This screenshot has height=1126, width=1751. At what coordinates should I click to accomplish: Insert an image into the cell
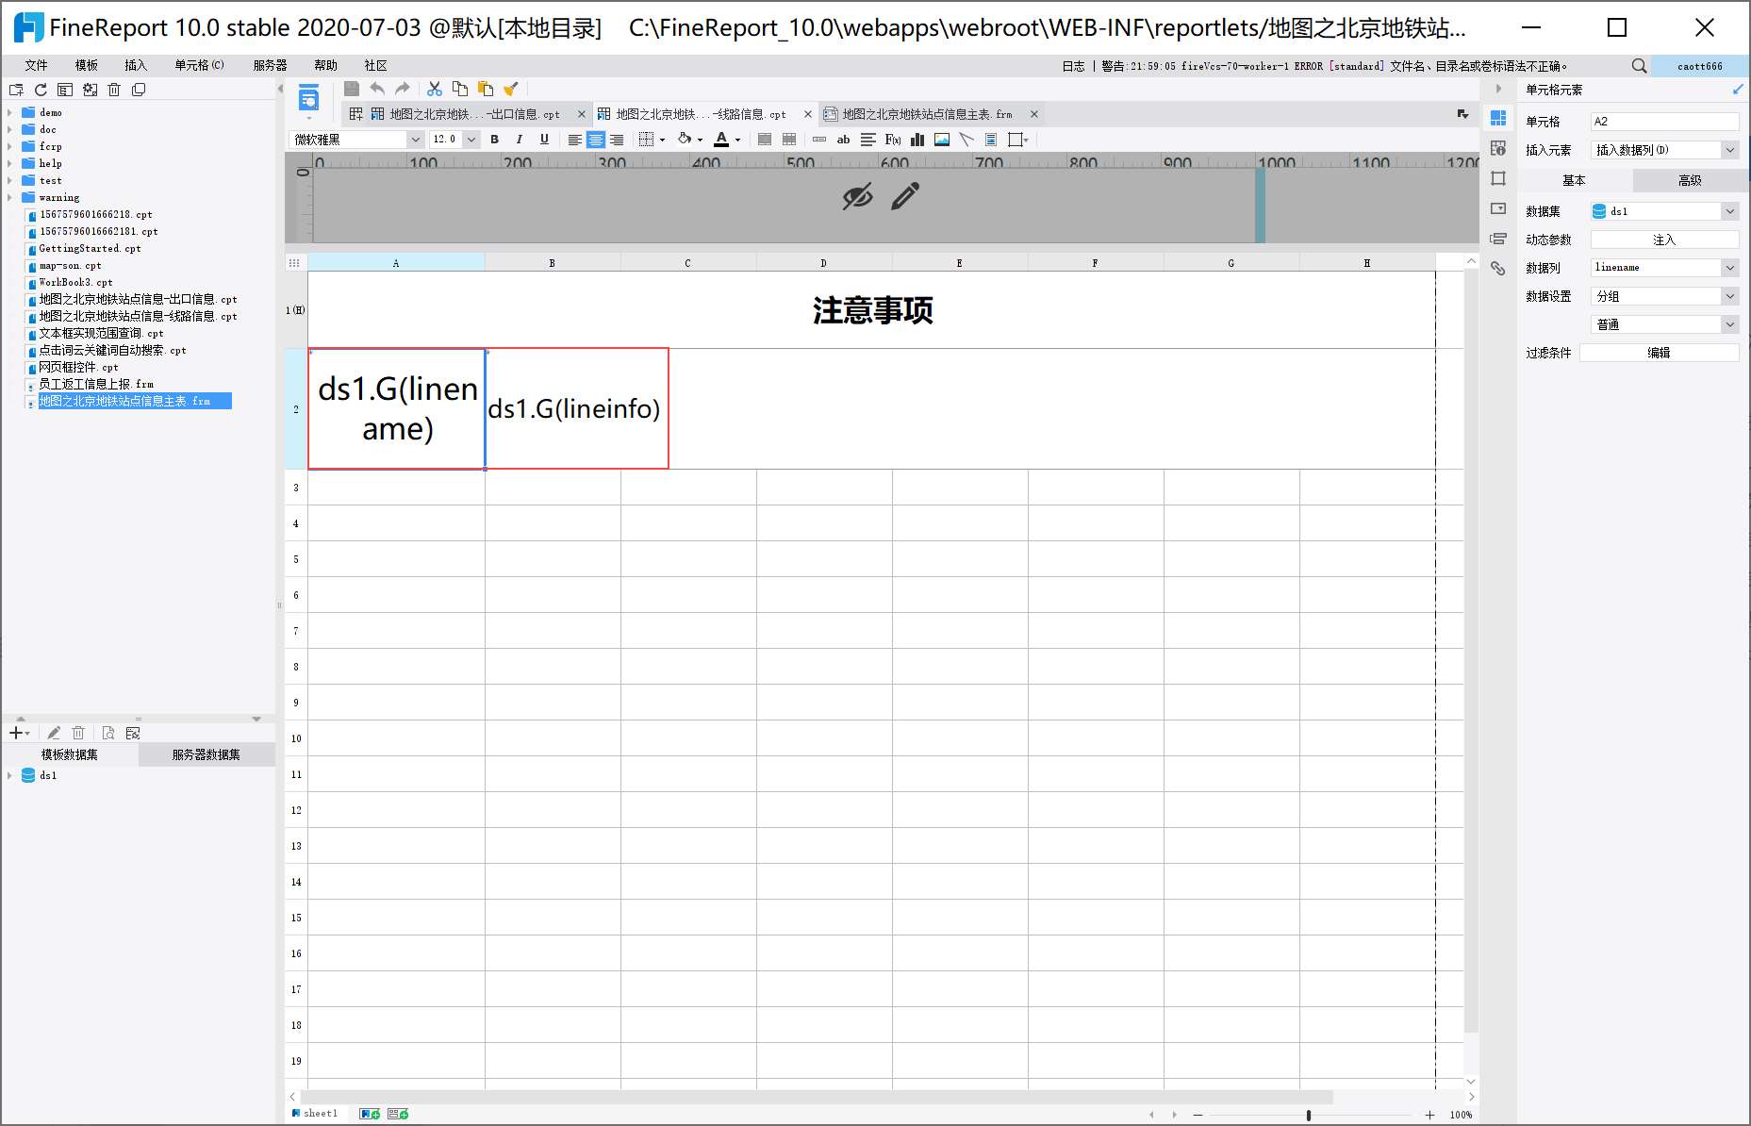pos(942,140)
